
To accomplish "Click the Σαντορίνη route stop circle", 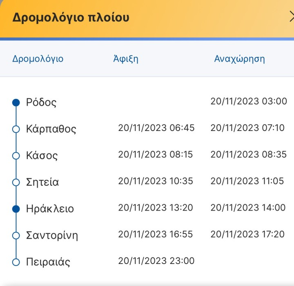I will click(x=16, y=235).
